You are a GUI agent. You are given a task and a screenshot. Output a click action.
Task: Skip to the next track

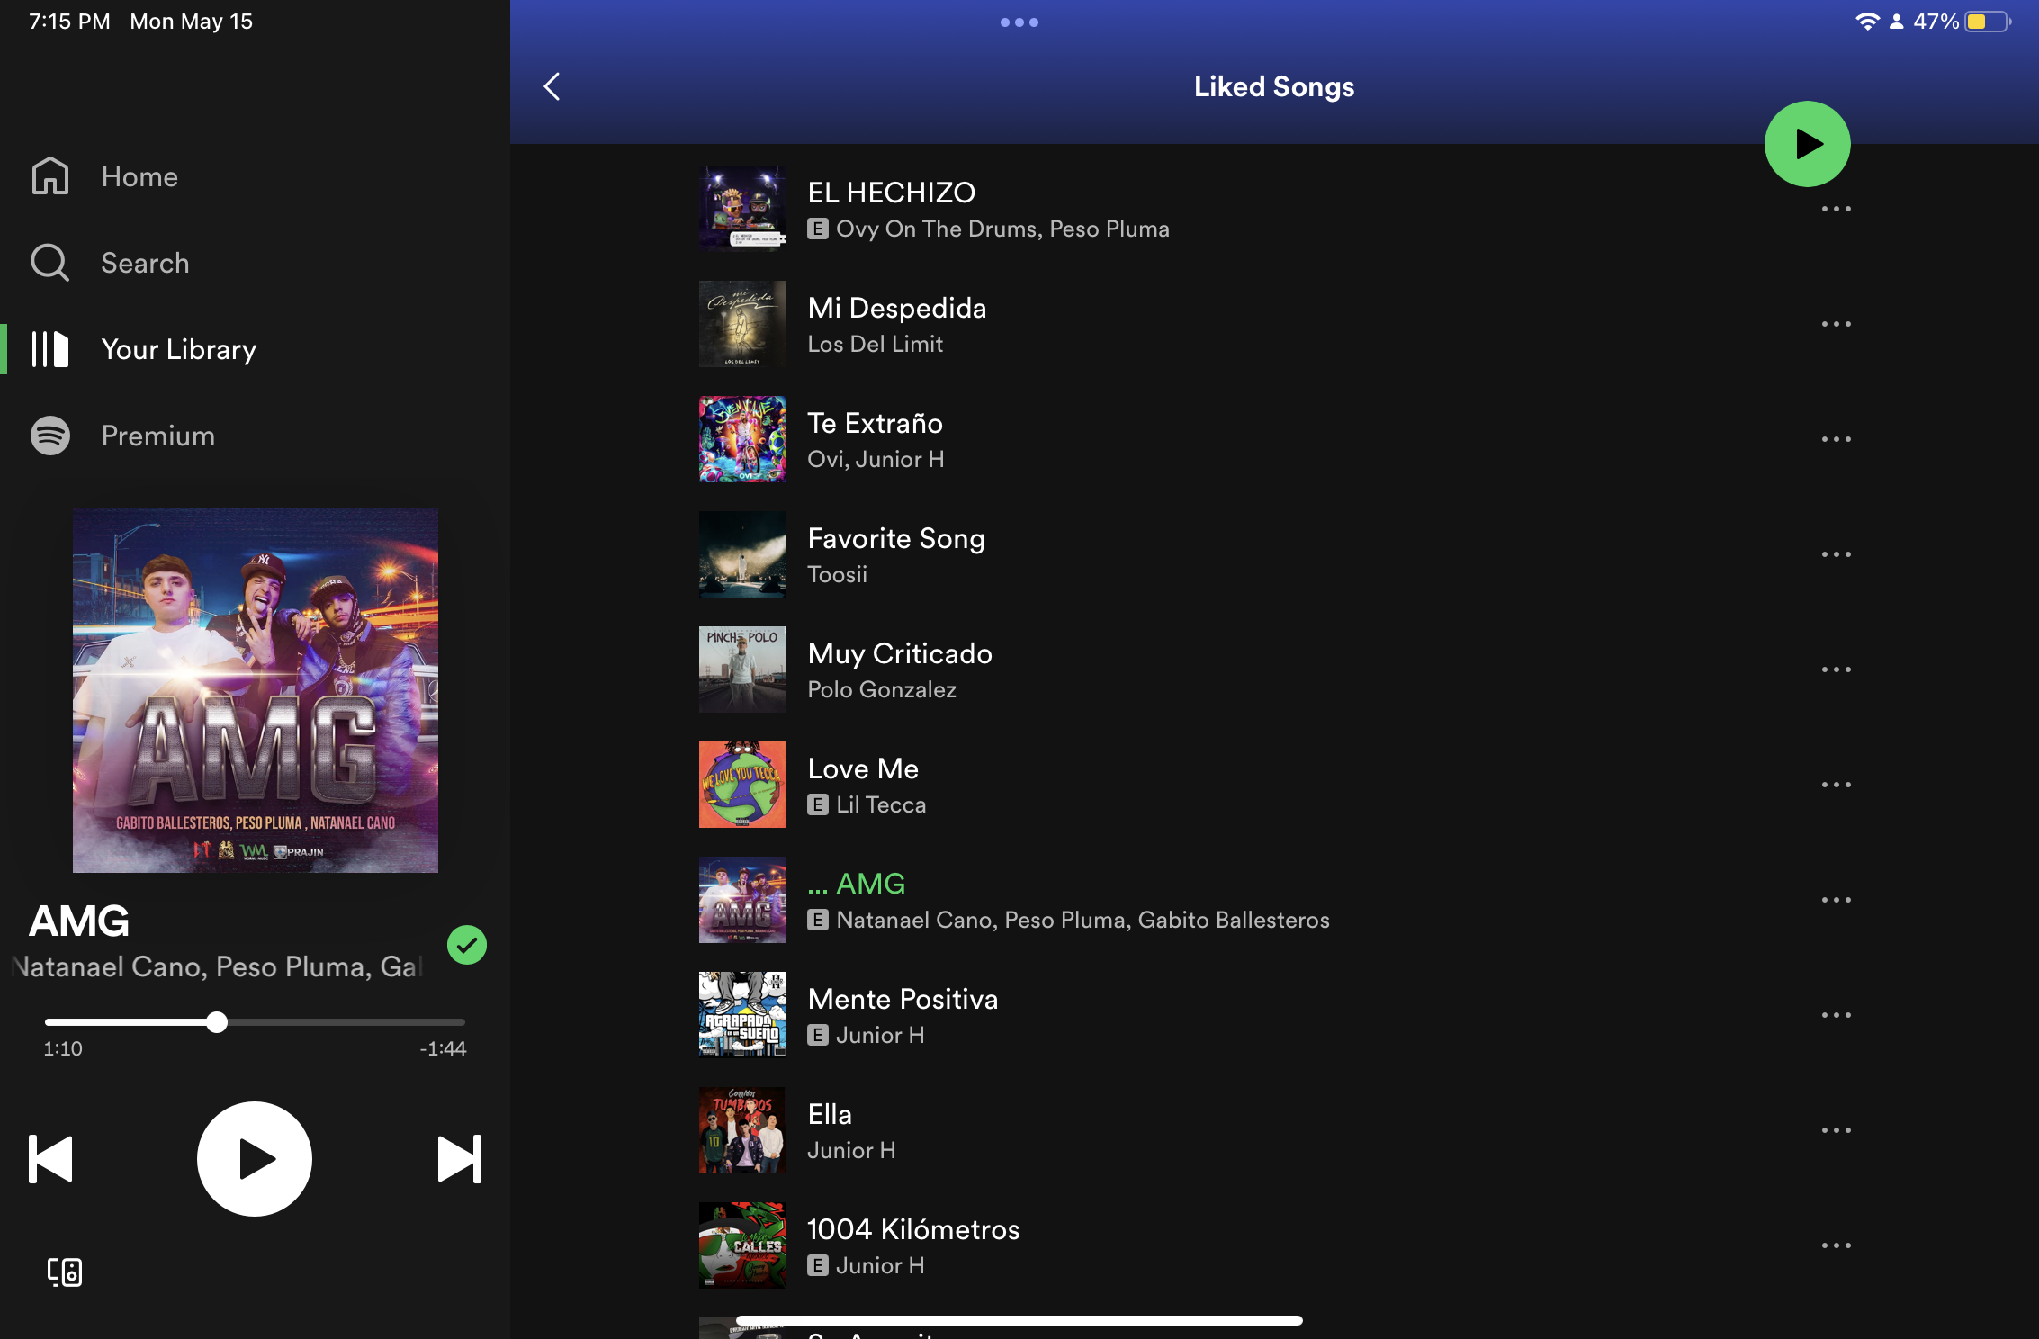[x=459, y=1159]
